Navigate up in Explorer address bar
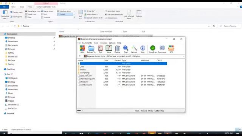The width and height of the screenshot is (242, 136). pyautogui.click(x=15, y=26)
